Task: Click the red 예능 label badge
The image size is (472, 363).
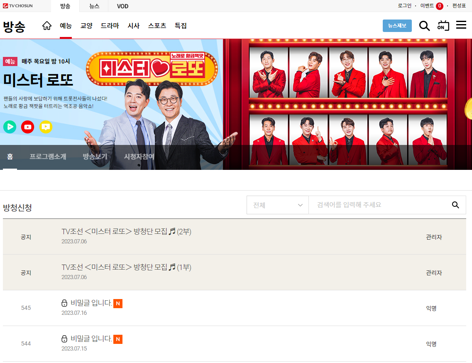Action: click(x=10, y=61)
